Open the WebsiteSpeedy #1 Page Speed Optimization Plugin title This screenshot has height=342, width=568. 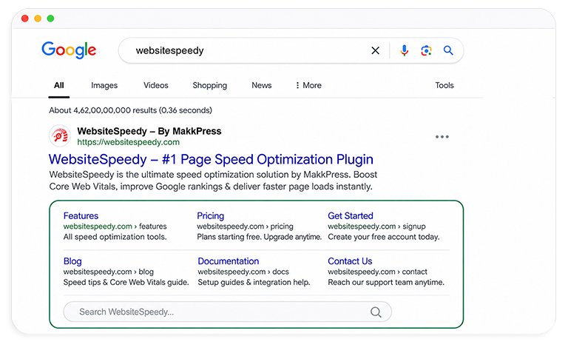click(211, 159)
